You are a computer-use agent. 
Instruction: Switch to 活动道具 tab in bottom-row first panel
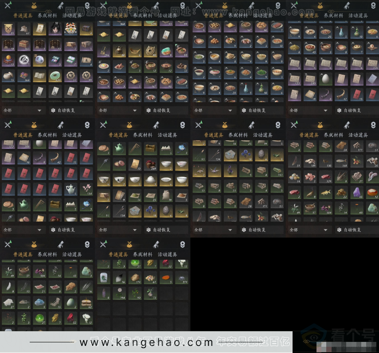[x=72, y=254]
